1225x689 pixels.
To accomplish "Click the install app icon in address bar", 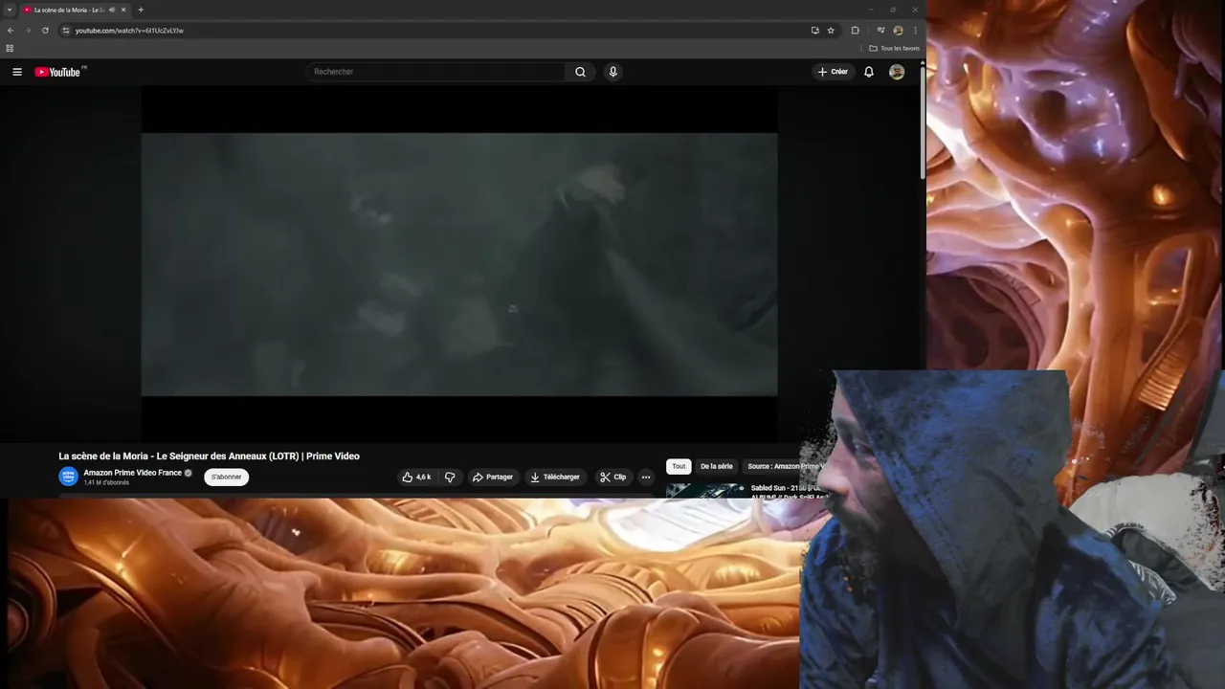I will pyautogui.click(x=815, y=30).
